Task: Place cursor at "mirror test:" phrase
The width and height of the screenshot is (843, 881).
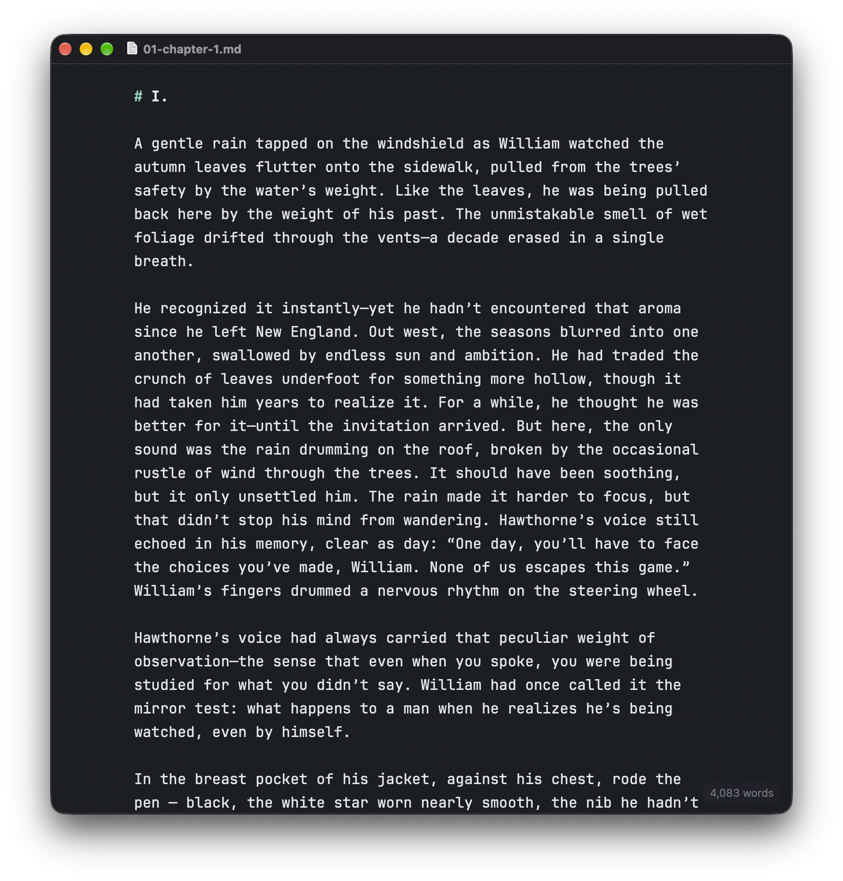Action: pos(186,709)
